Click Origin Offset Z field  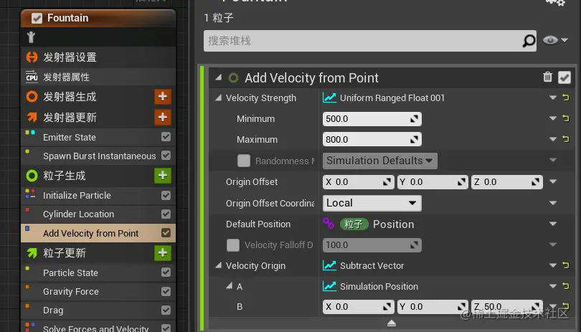tap(507, 182)
